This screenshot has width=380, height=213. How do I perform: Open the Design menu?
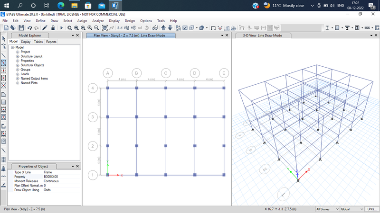[x=130, y=21]
